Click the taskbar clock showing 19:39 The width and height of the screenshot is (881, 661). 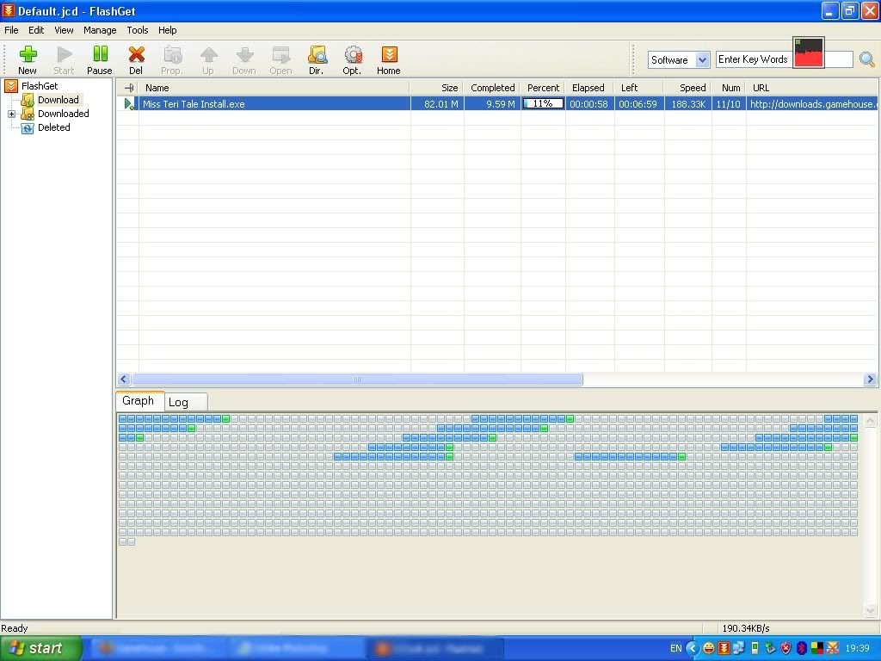pyautogui.click(x=858, y=649)
